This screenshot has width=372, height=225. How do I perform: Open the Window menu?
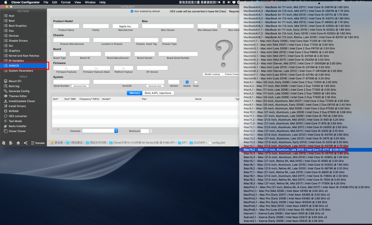[90, 2]
